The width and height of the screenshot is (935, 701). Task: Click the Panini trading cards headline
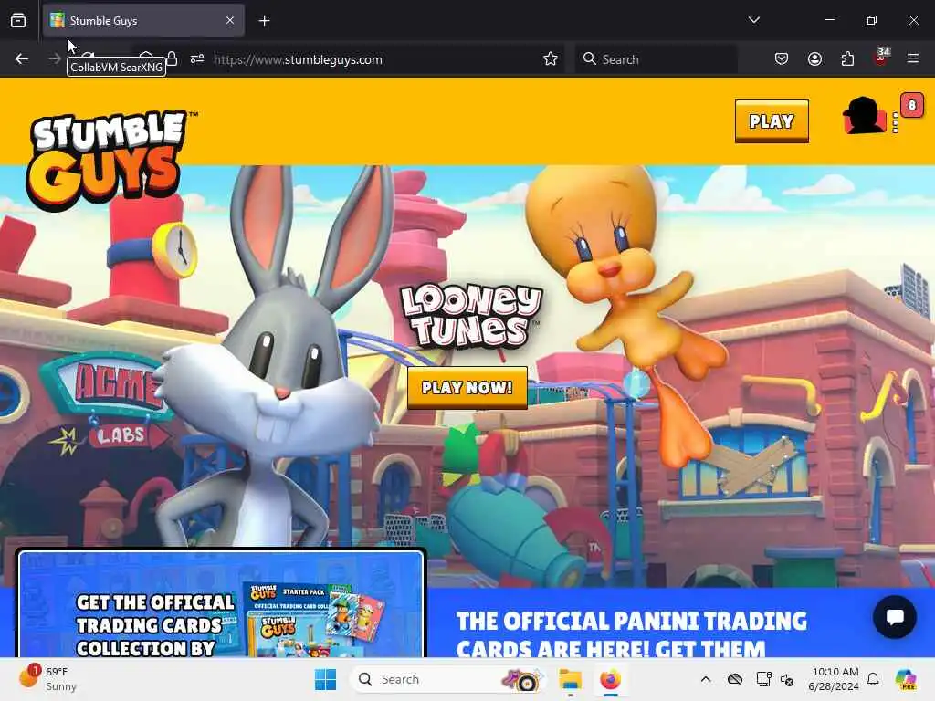(632, 635)
